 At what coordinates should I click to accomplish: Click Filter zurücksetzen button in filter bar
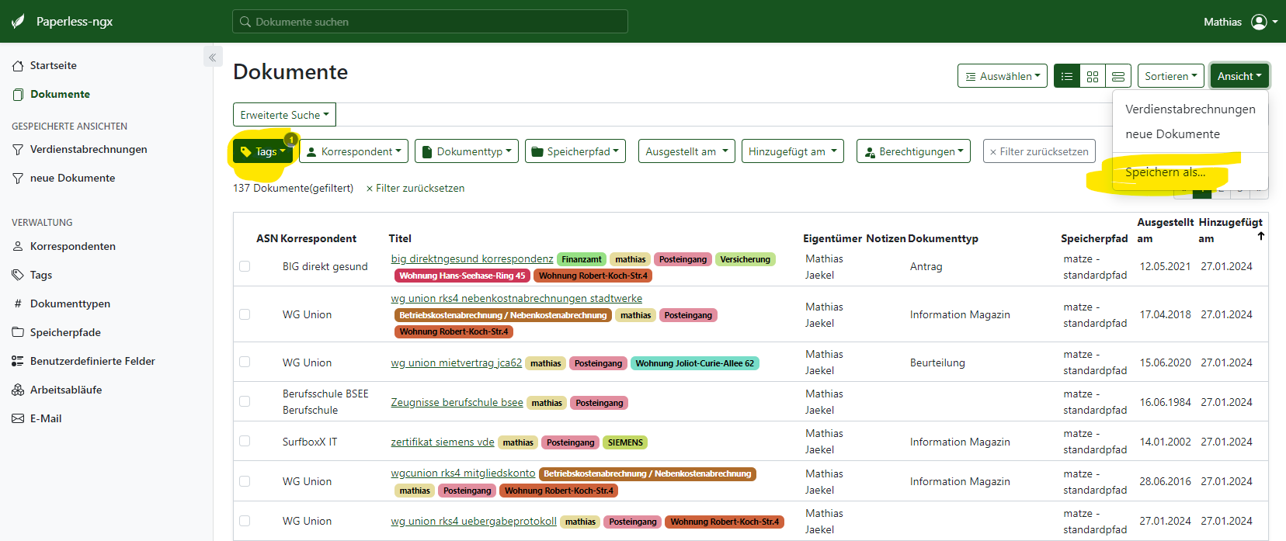click(x=1039, y=151)
